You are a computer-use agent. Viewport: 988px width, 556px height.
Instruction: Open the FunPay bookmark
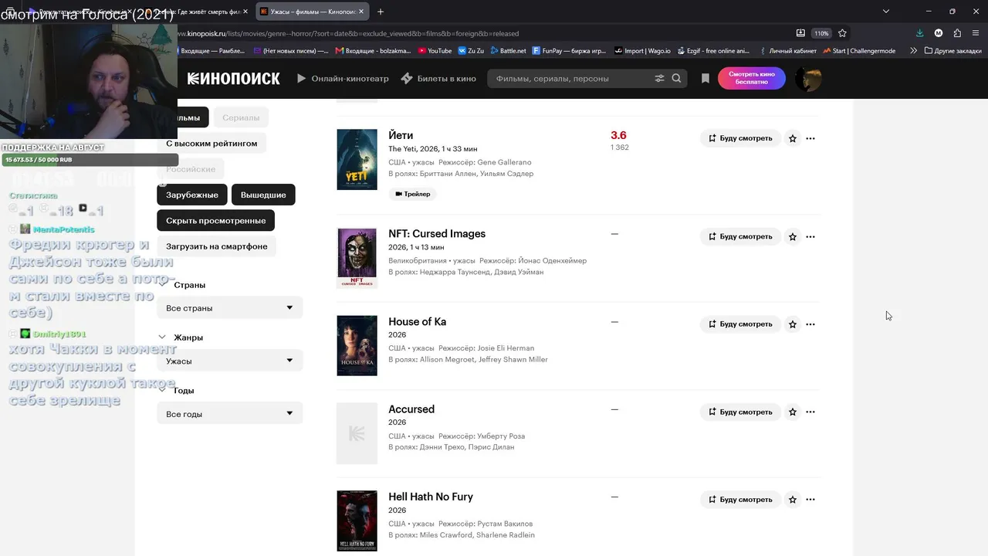tap(569, 51)
